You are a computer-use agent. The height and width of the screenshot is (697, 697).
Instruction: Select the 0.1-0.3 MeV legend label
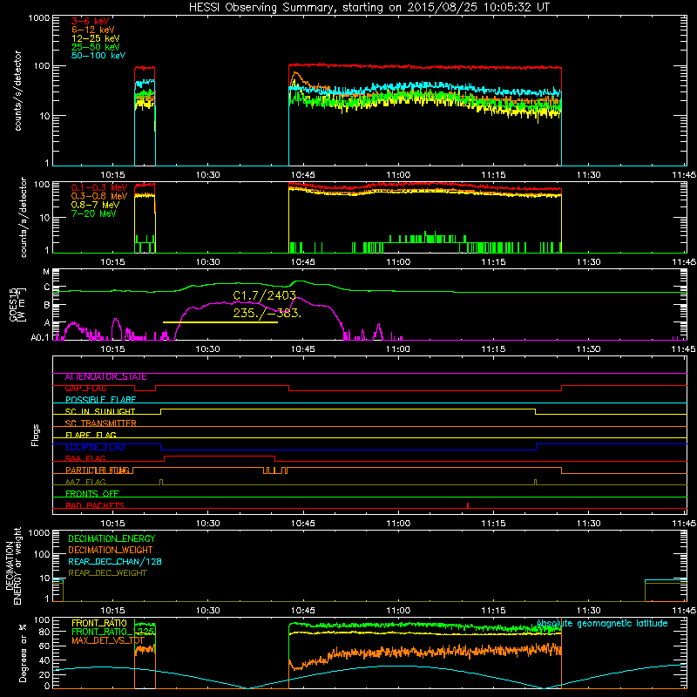pos(99,187)
